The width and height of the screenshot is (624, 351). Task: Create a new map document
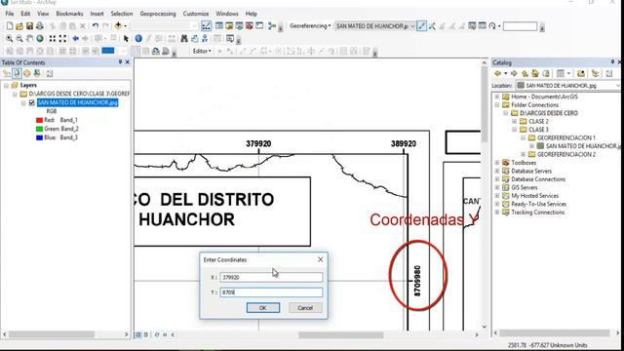click(9, 26)
